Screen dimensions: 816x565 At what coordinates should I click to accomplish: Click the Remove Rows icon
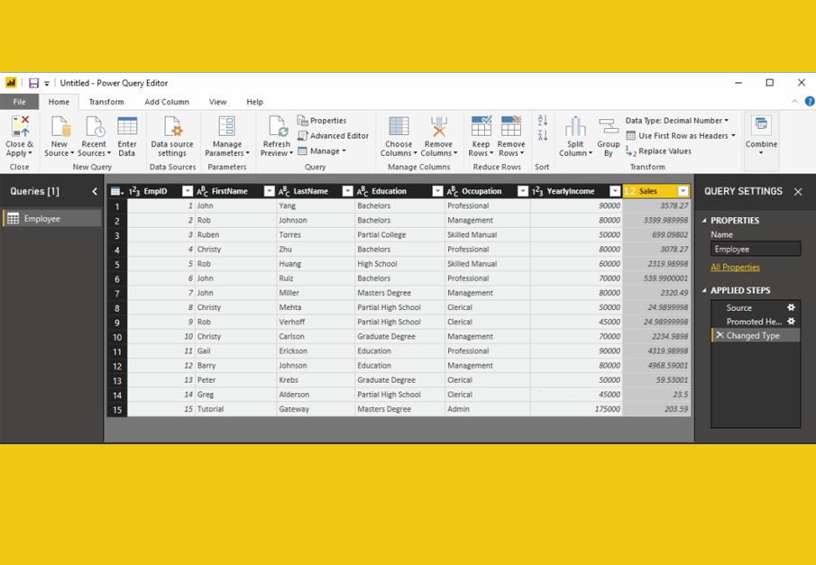pyautogui.click(x=511, y=126)
